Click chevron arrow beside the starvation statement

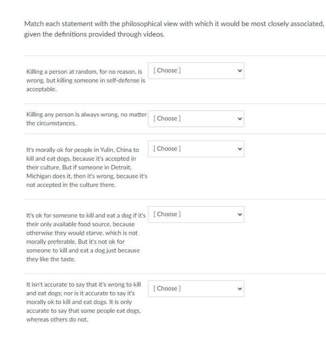tap(238, 214)
